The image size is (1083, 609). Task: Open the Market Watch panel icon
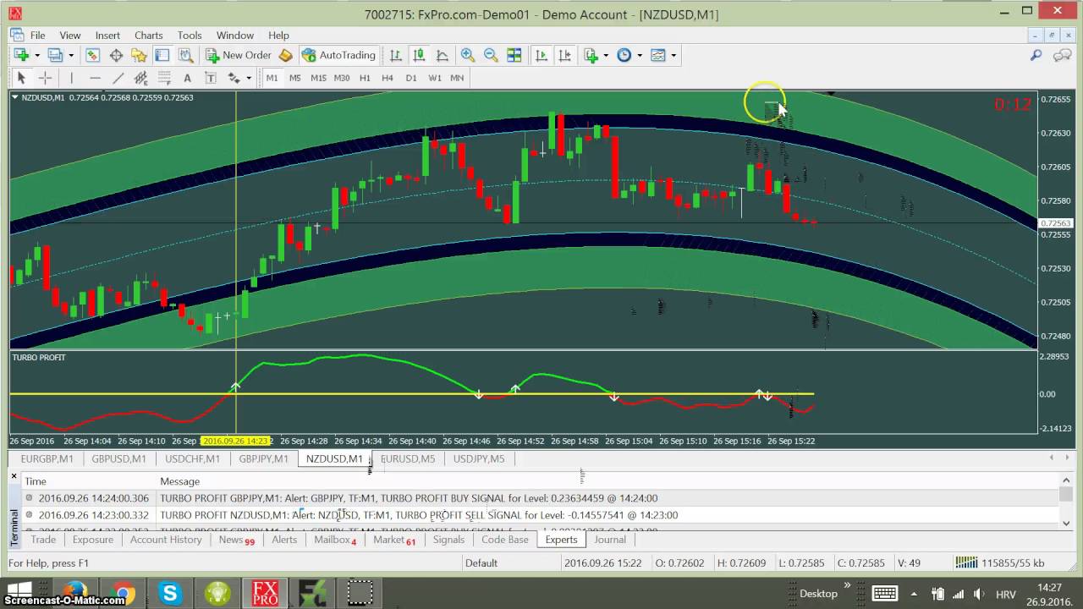click(92, 55)
